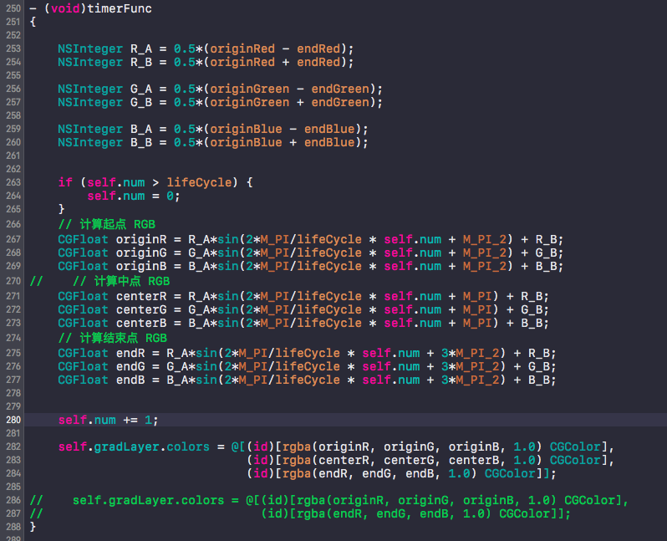Click lifeCycle in the if condition

click(x=199, y=182)
